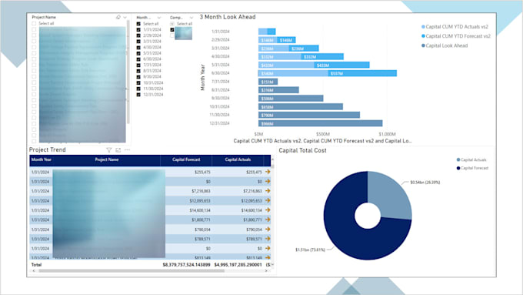The image size is (523, 295).
Task: Expand Month slicer dropdown chevron
Action: [159, 18]
